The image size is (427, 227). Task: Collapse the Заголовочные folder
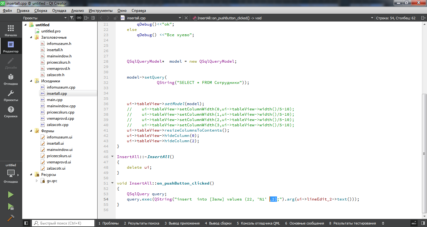tap(31, 37)
